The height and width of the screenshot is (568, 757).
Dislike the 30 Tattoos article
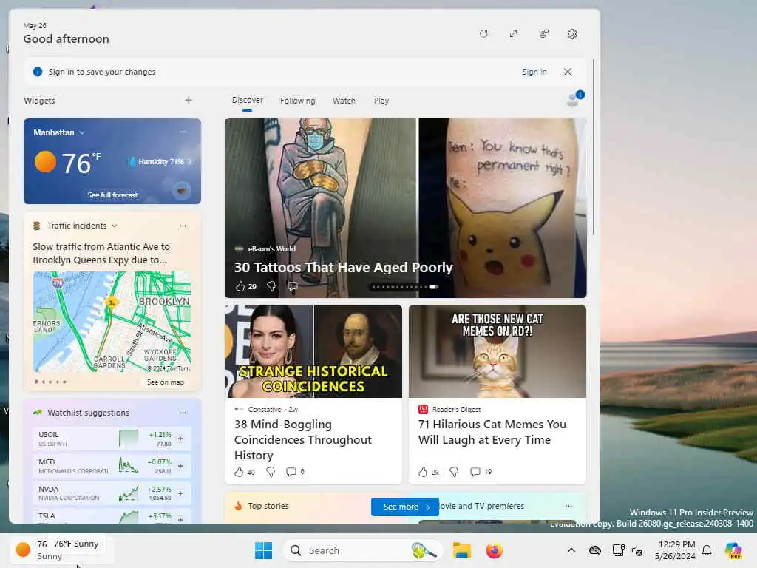click(271, 286)
